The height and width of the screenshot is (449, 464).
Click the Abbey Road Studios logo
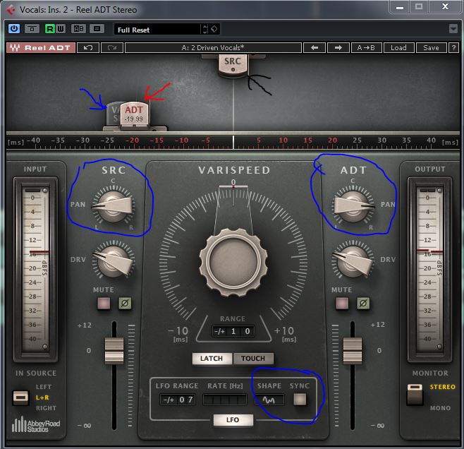pos(36,425)
